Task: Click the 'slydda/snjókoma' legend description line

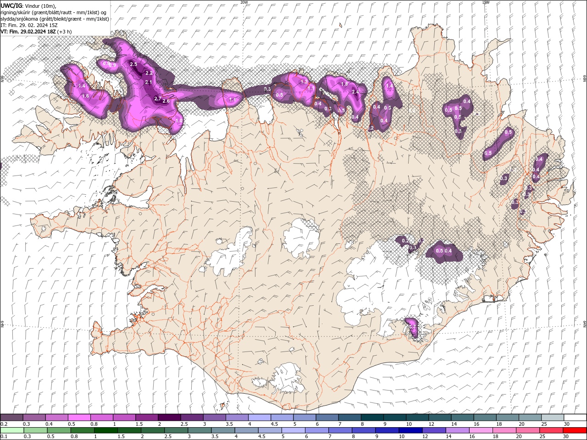Action: (55, 19)
